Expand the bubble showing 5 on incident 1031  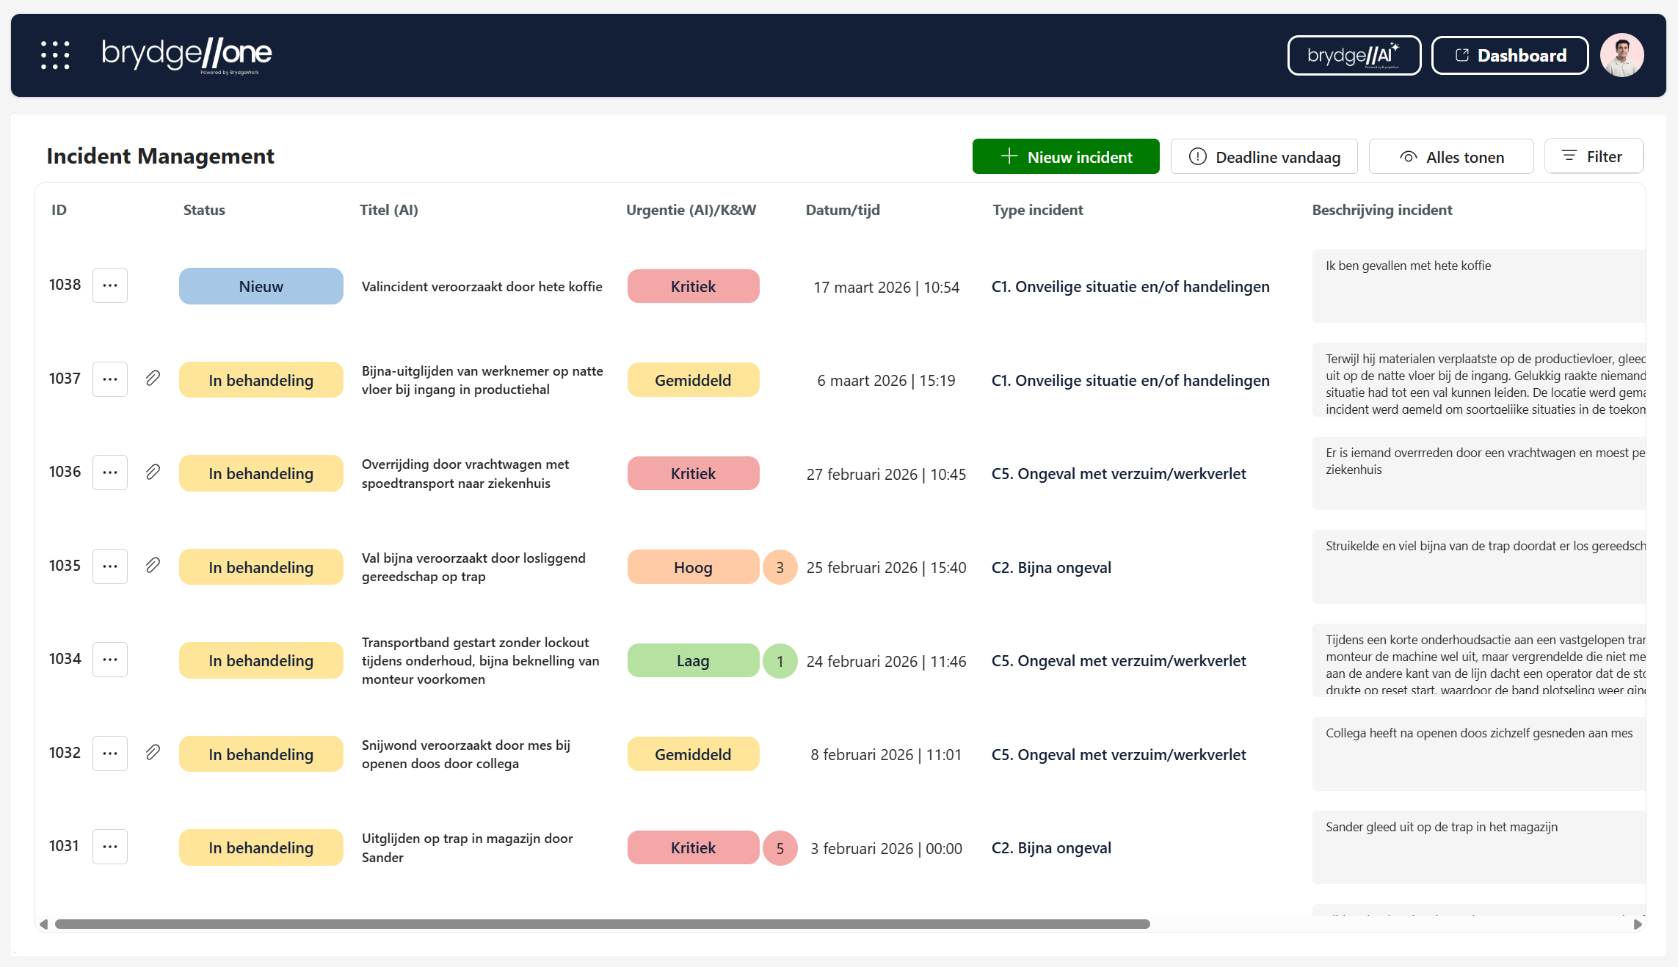pos(780,847)
